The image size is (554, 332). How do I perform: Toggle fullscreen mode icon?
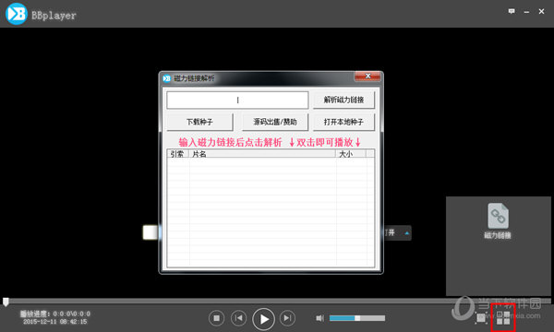click(x=481, y=318)
